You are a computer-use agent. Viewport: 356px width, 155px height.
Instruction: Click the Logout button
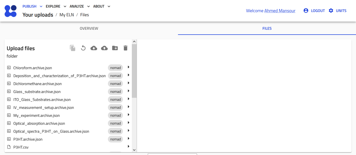point(314,11)
